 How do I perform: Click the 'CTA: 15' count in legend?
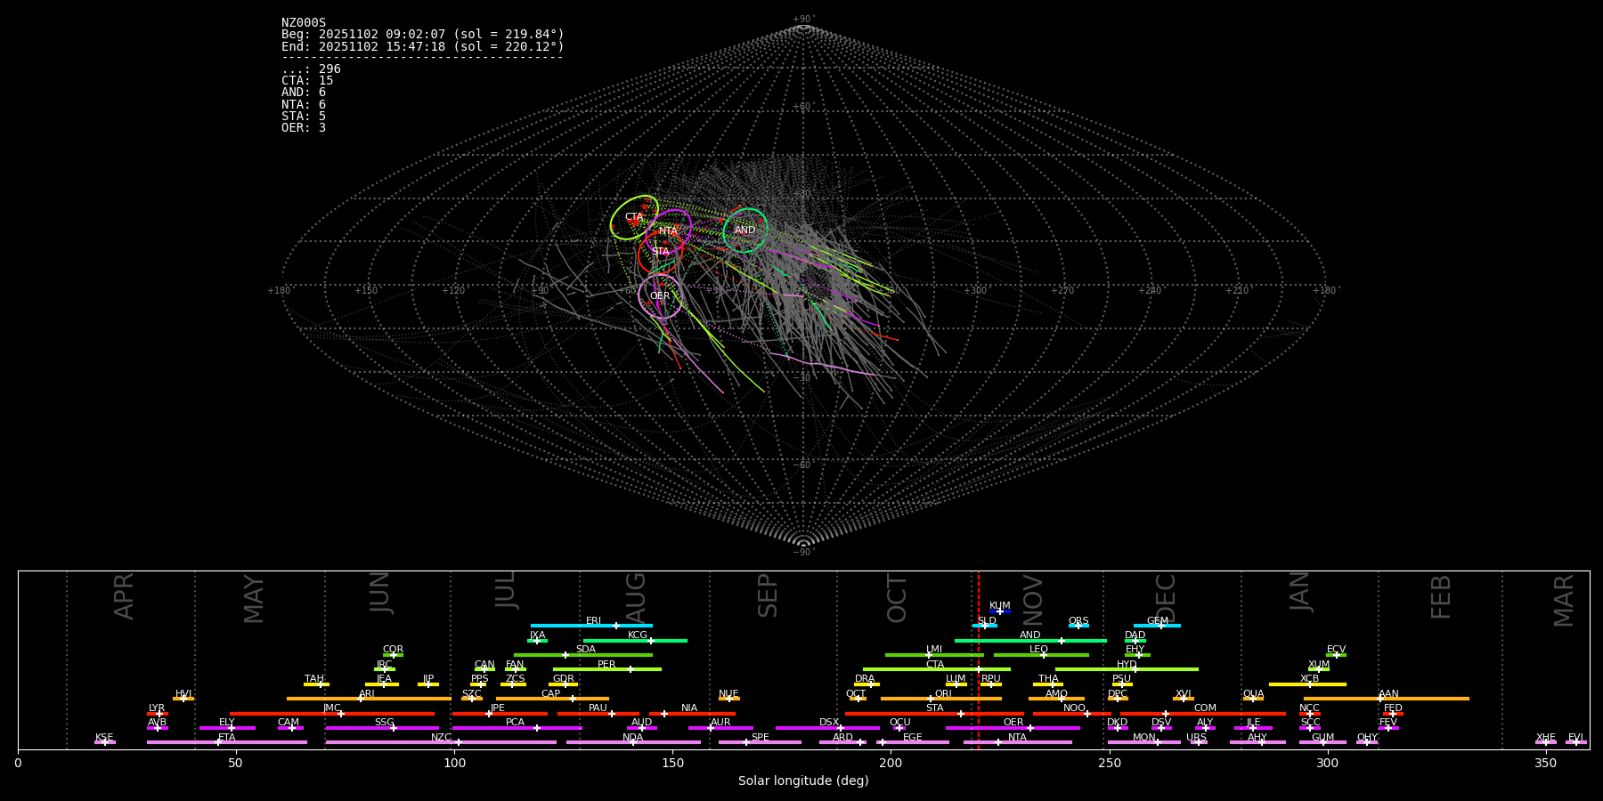pyautogui.click(x=307, y=81)
